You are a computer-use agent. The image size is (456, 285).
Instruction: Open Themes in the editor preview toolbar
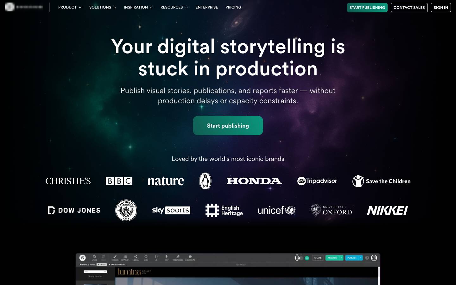click(115, 258)
